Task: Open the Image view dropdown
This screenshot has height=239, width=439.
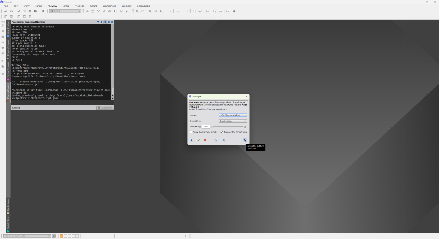Action: [233, 115]
